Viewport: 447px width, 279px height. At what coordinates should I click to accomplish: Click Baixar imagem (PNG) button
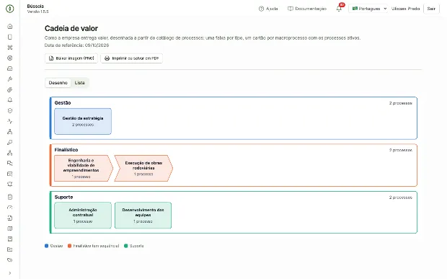click(x=71, y=58)
